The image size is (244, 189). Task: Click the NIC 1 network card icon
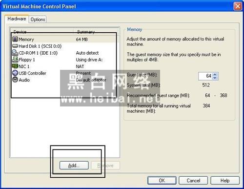coord(15,66)
